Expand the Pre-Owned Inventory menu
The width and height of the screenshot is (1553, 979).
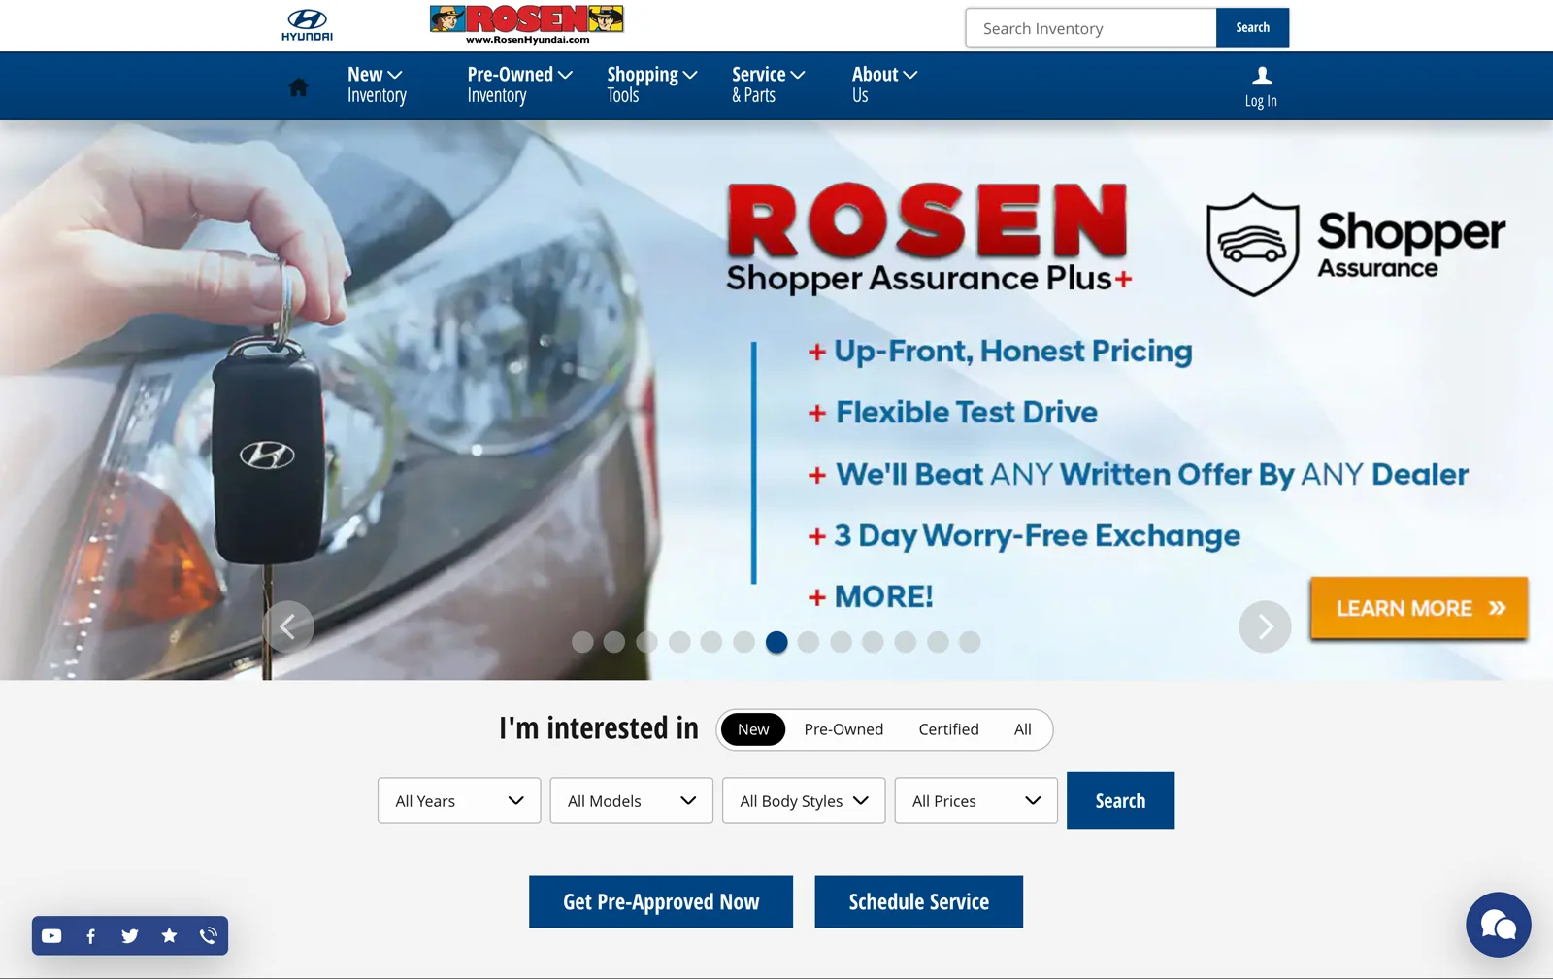coord(519,85)
